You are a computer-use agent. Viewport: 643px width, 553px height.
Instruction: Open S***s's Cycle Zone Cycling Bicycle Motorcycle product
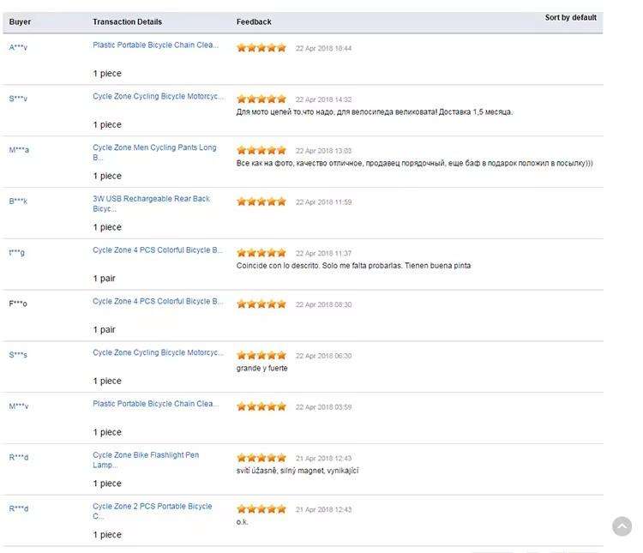click(159, 352)
